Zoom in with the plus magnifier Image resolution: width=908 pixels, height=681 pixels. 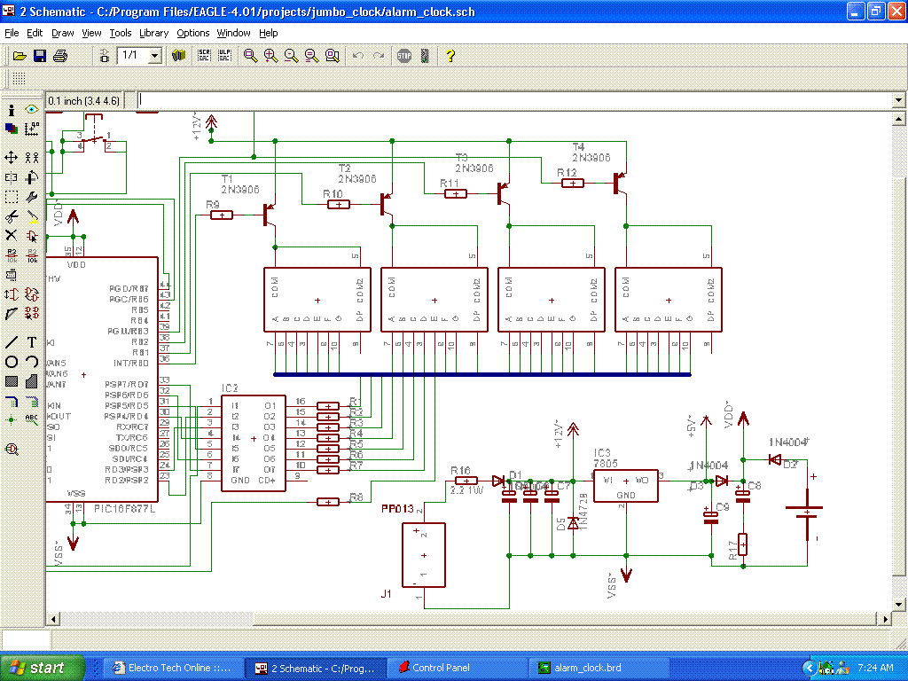point(270,56)
